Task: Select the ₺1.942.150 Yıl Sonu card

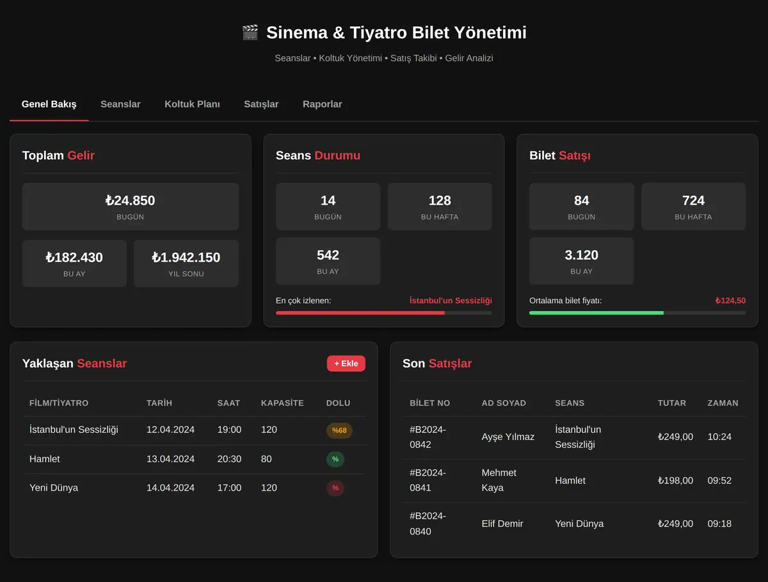Action: tap(186, 263)
